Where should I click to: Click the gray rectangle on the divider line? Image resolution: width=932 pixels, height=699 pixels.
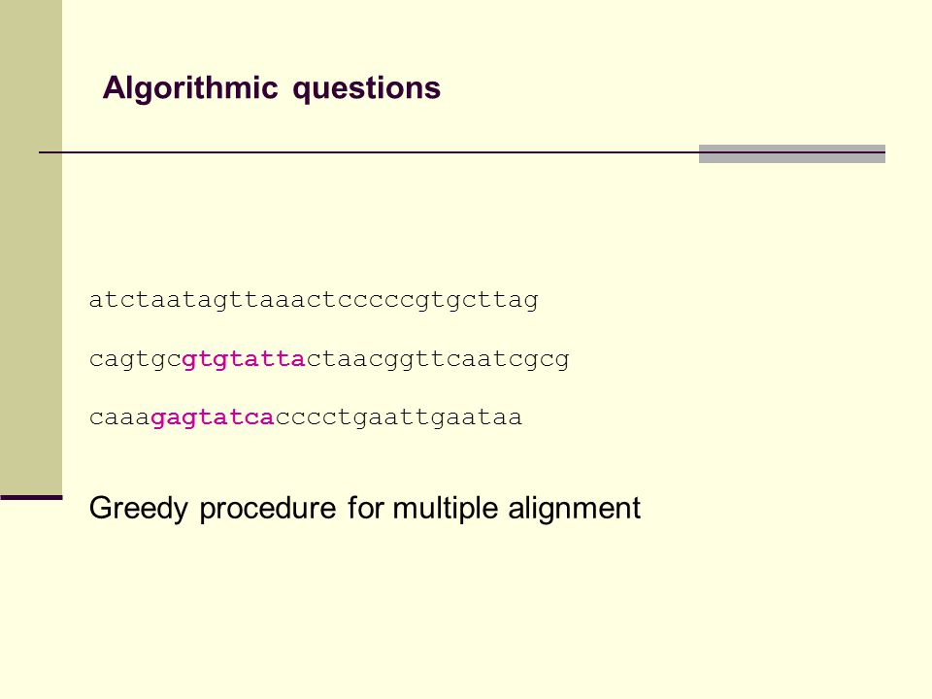[792, 153]
